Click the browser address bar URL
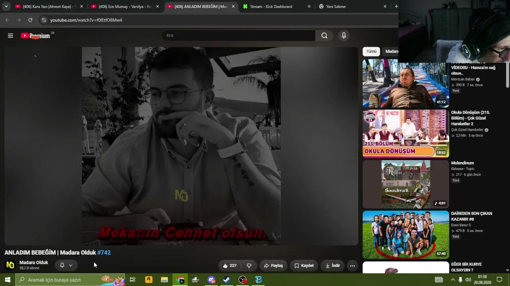Screen dimensions: 510x286 coord(86,20)
